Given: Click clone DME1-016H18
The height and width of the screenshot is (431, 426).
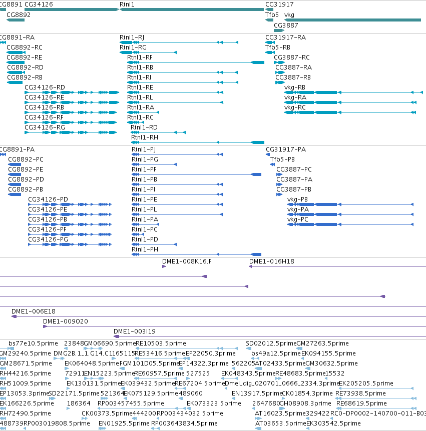Looking at the screenshot, I should coord(272,261).
